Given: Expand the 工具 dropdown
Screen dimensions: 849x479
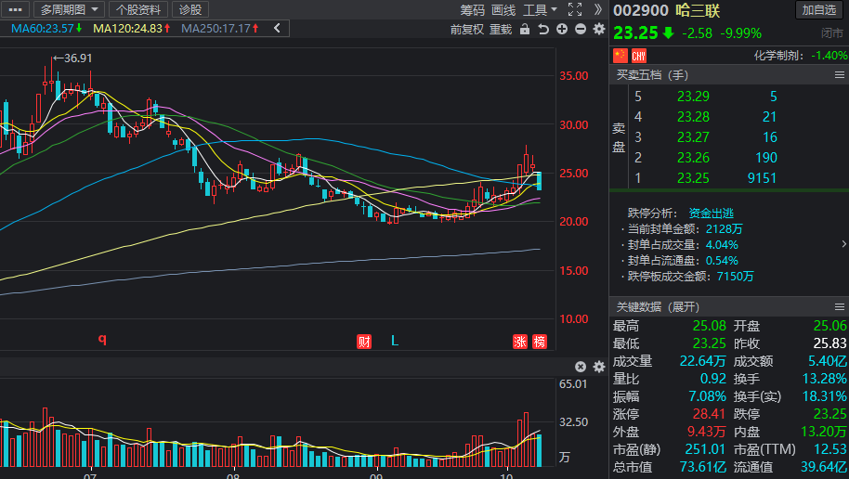Looking at the screenshot, I should pos(540,9).
